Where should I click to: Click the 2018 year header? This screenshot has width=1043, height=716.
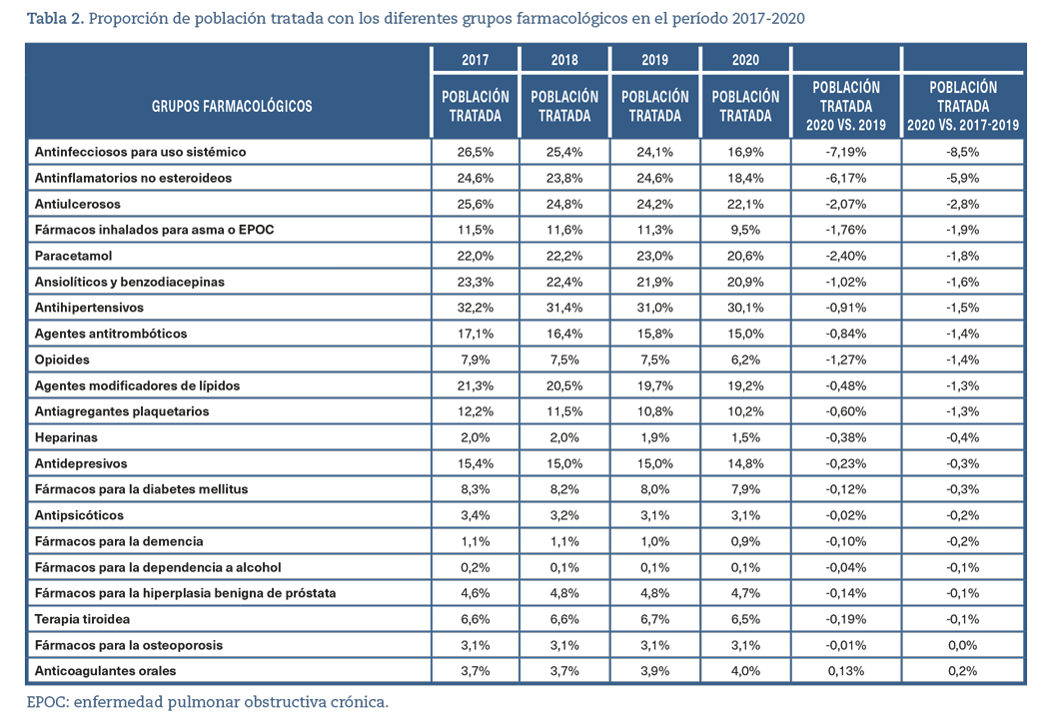point(564,60)
